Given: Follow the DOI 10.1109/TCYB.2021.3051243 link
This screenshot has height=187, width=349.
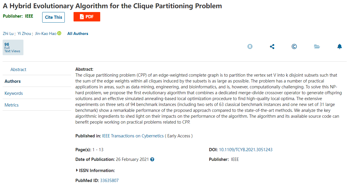Looking at the screenshot, I should [246, 150].
